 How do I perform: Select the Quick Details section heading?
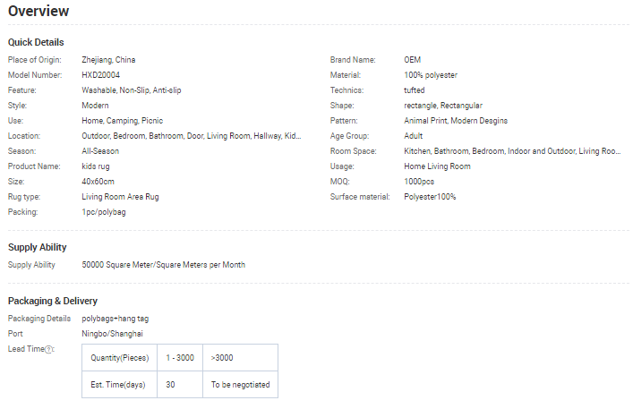click(x=36, y=42)
